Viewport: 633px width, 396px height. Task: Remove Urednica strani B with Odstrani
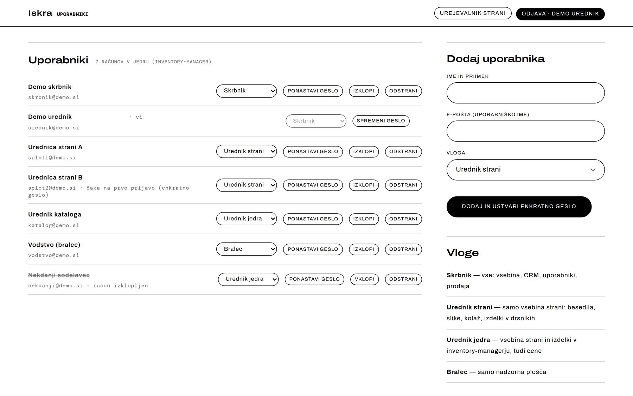point(403,185)
